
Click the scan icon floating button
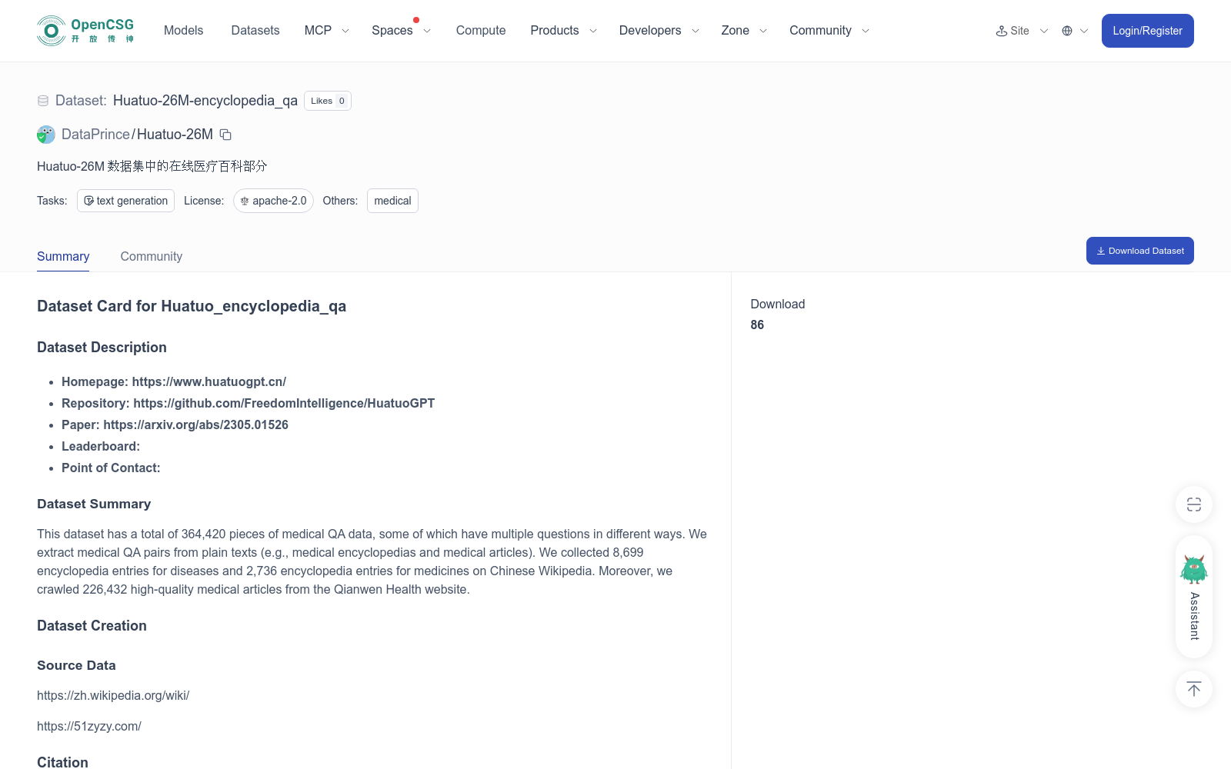(x=1194, y=504)
